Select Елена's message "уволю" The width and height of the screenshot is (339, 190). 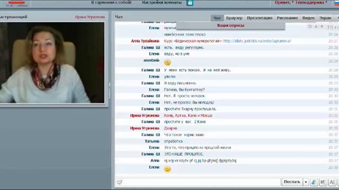169,77
